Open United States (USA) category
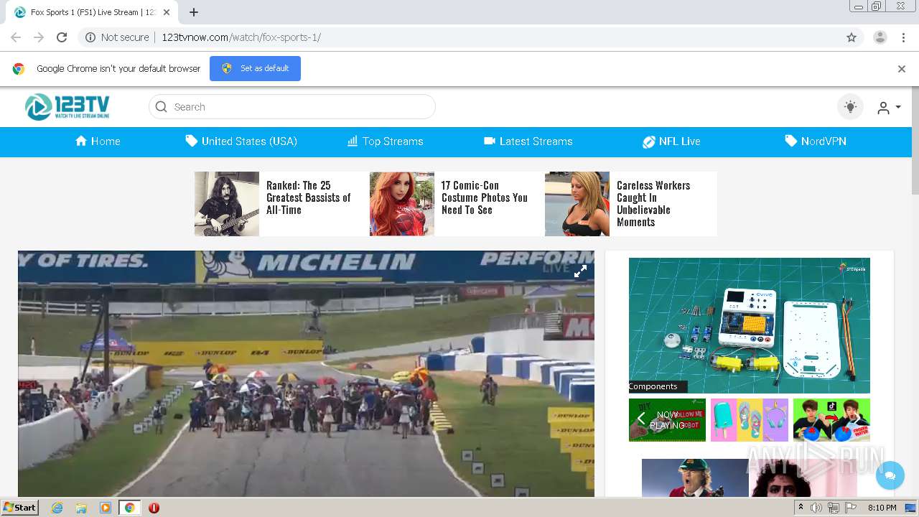Screen dimensions: 919x517 pyautogui.click(x=241, y=141)
